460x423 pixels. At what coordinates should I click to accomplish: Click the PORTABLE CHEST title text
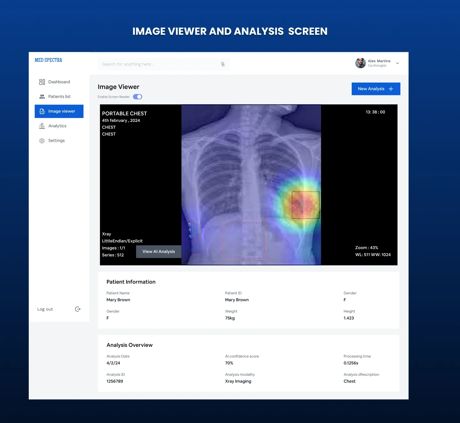(125, 114)
